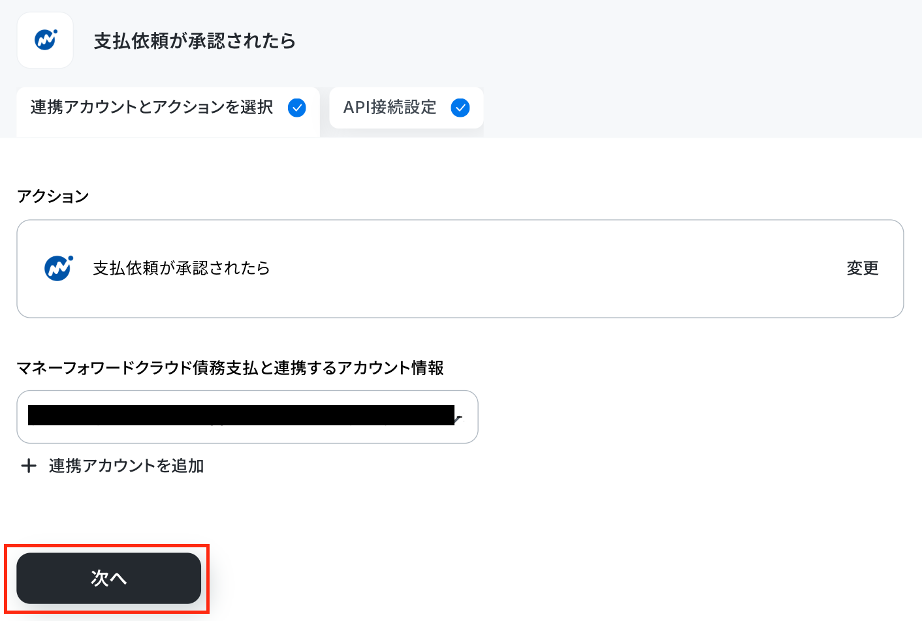Click the Money Forward icon in action card
Image resolution: width=922 pixels, height=621 pixels.
59,268
